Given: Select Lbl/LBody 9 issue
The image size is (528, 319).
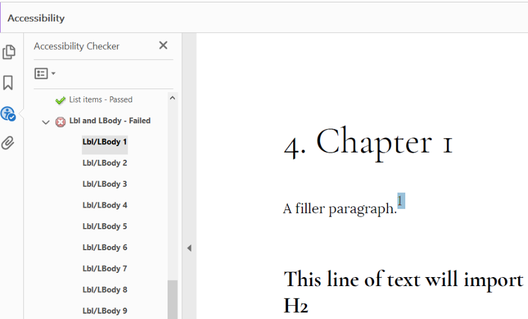Looking at the screenshot, I should click(105, 311).
